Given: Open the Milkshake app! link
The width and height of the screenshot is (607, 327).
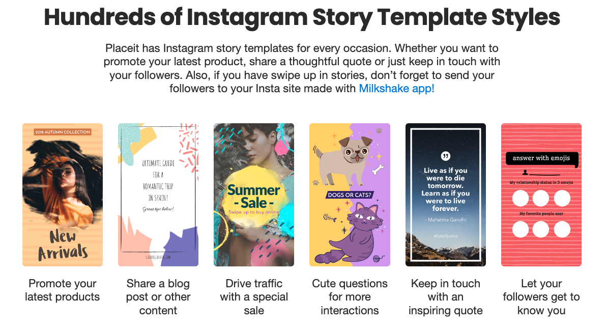Looking at the screenshot, I should coord(396,88).
